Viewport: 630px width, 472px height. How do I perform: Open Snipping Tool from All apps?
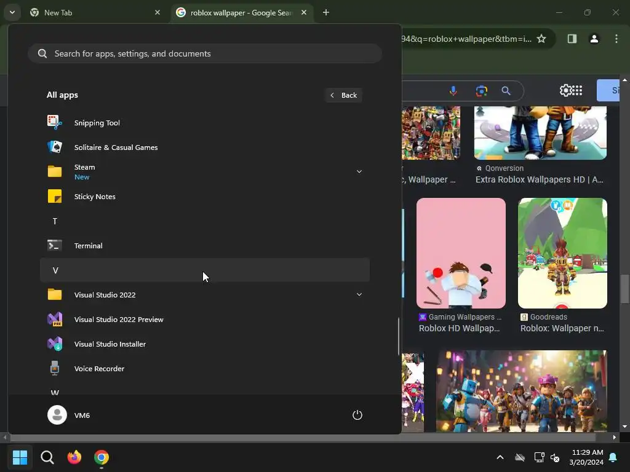coord(204,123)
